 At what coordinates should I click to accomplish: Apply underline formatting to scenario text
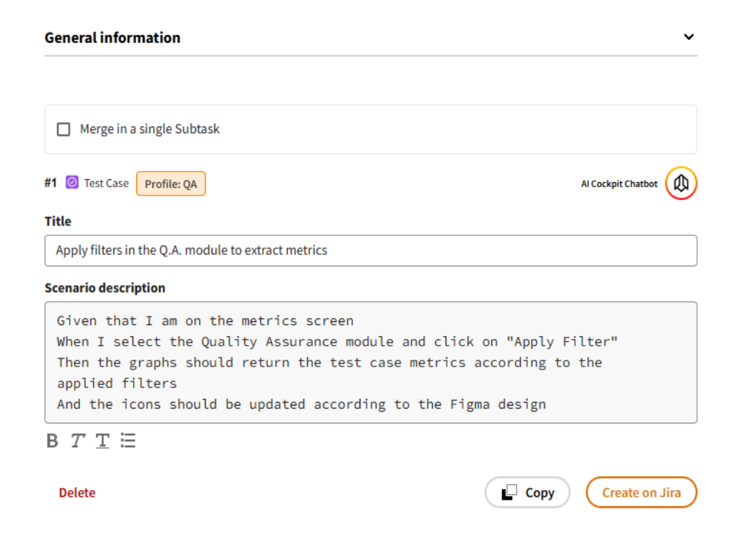[x=102, y=441]
